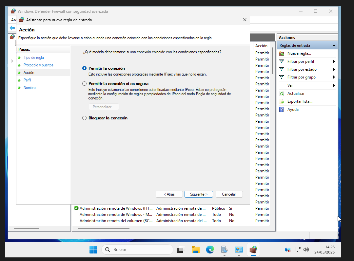
Task: Open the Windows Start menu
Action: click(x=93, y=250)
